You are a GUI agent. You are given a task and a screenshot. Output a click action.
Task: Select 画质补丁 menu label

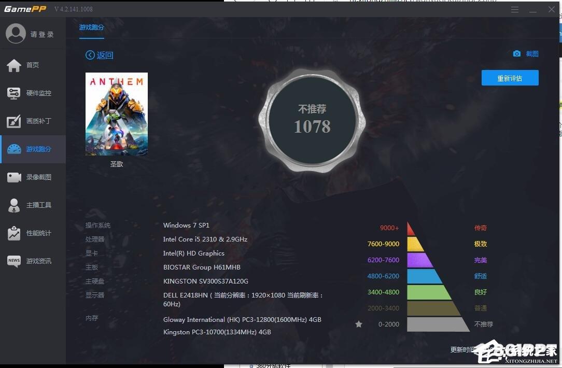click(x=39, y=121)
